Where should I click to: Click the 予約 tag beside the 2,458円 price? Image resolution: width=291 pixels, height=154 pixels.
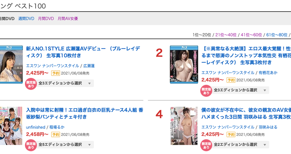55,134
